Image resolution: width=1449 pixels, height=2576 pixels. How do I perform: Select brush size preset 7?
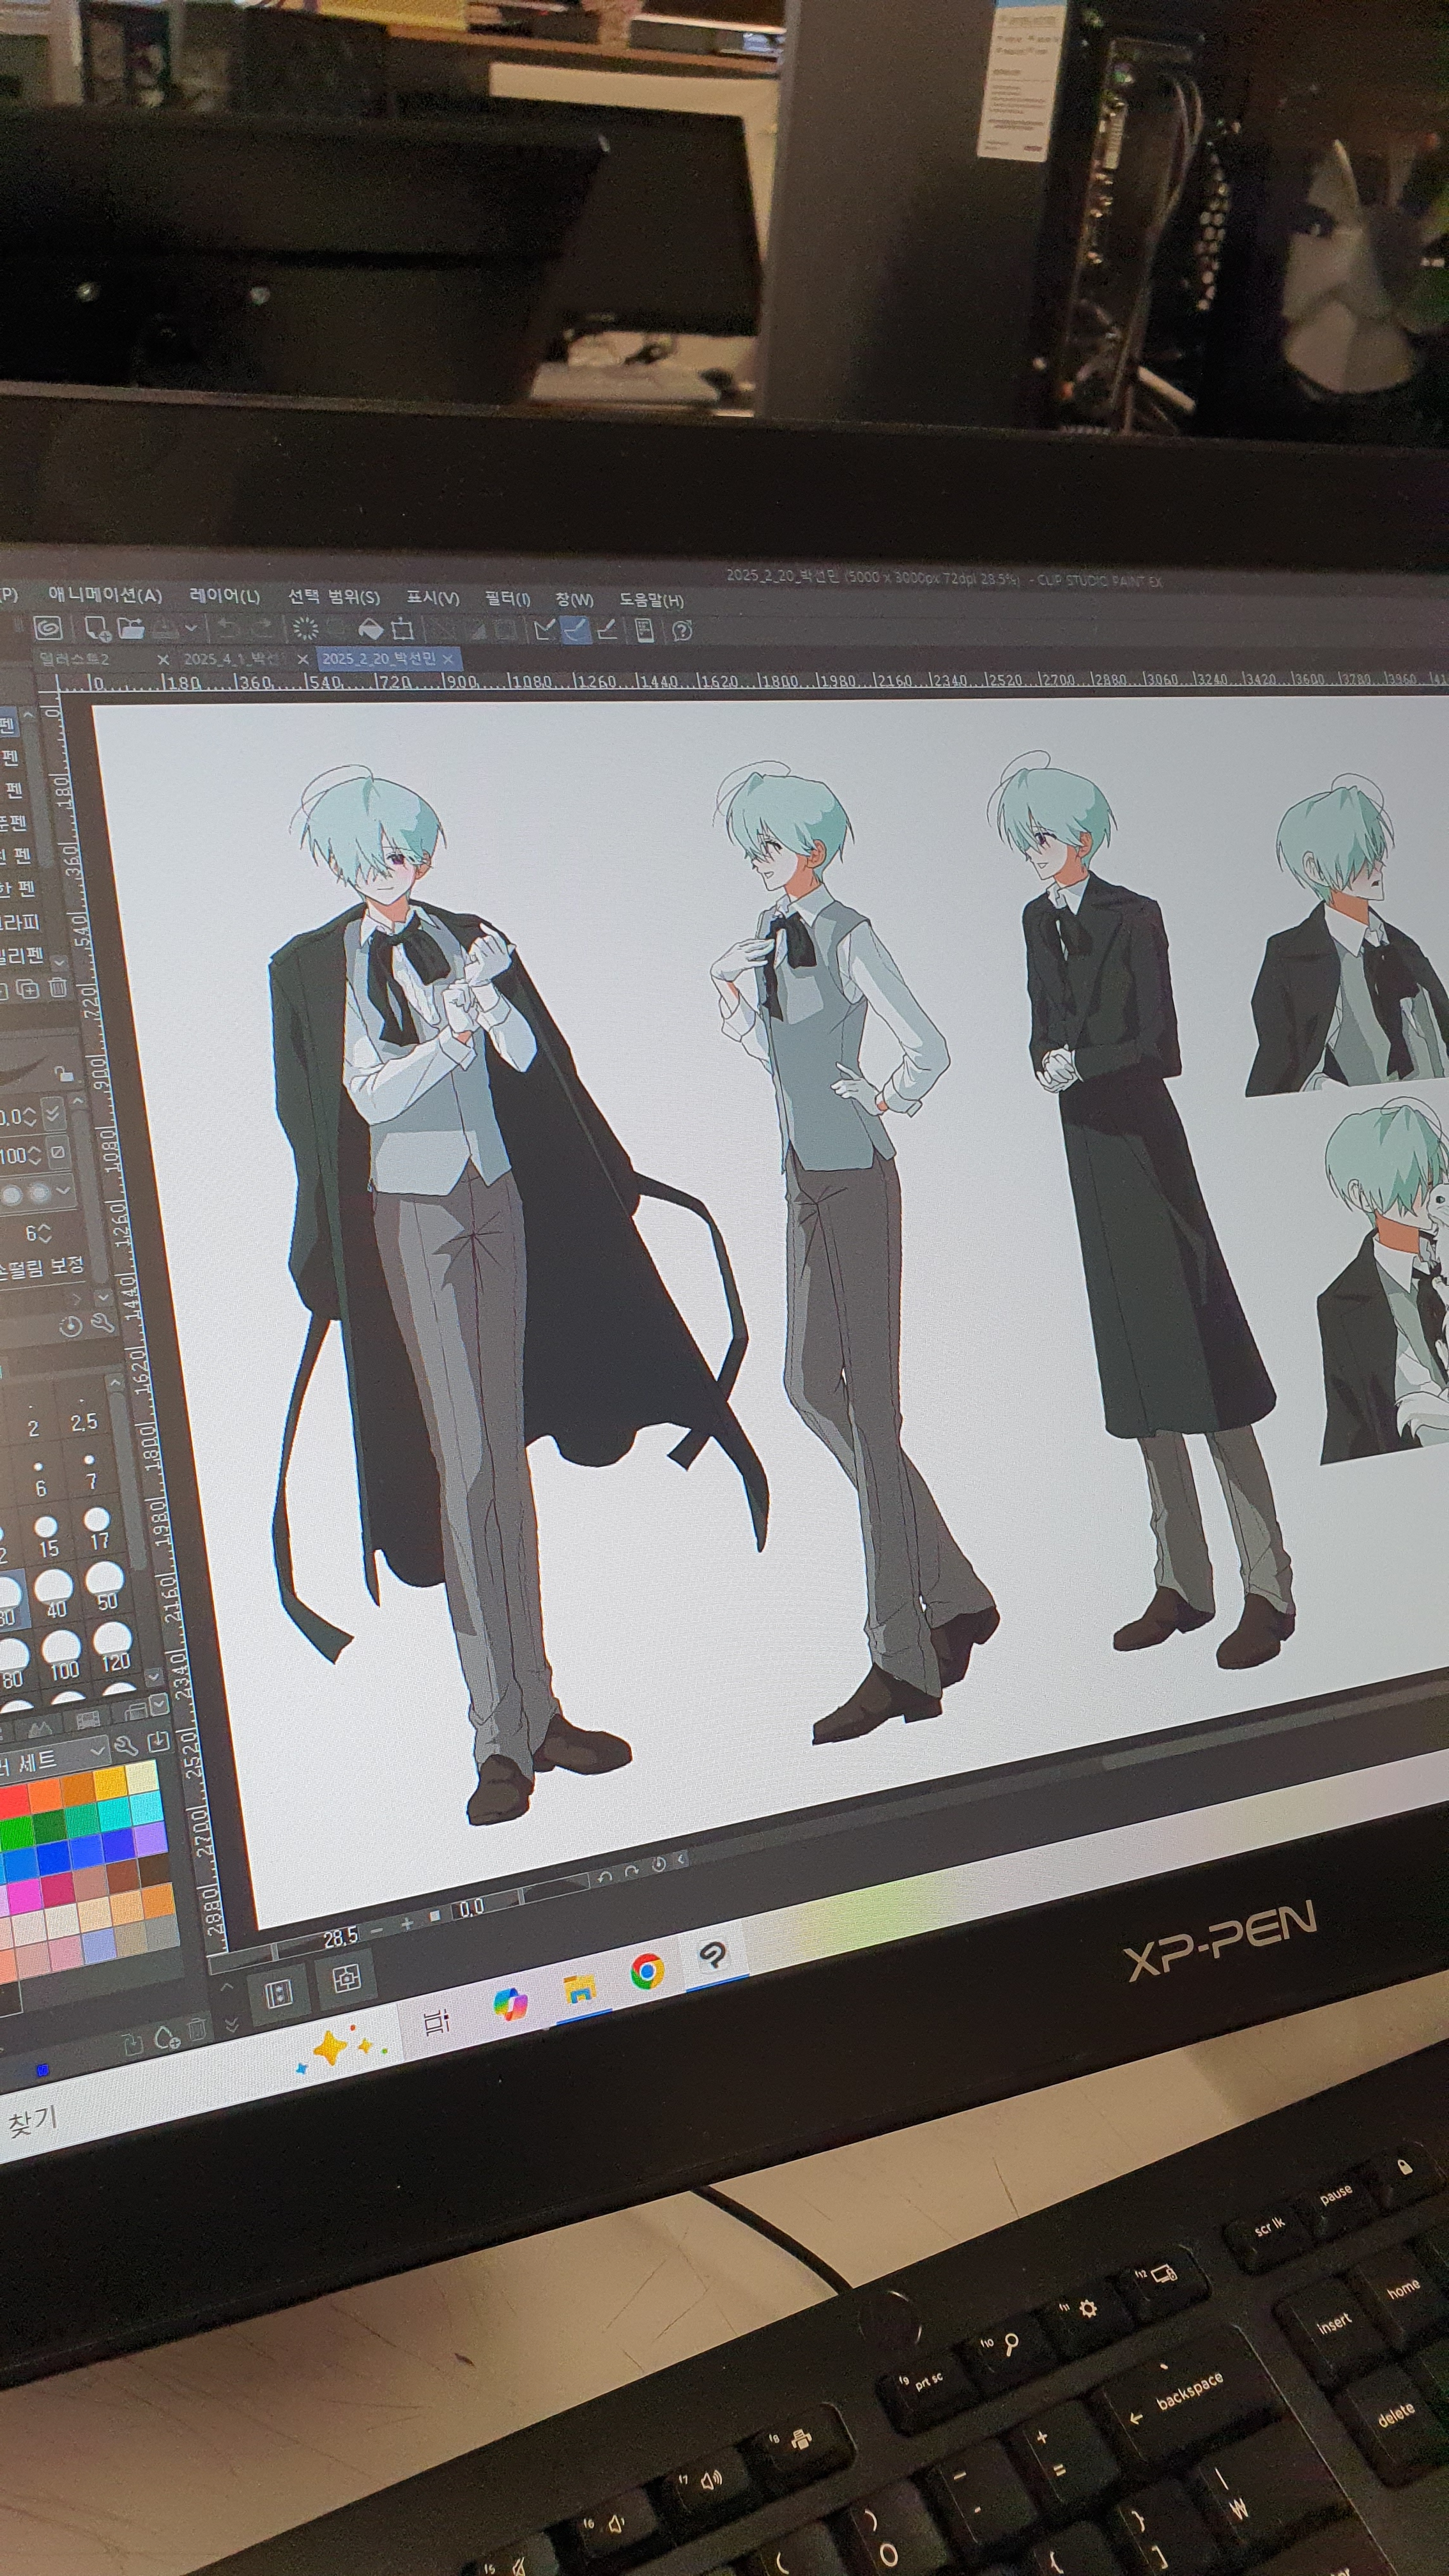coord(90,1470)
